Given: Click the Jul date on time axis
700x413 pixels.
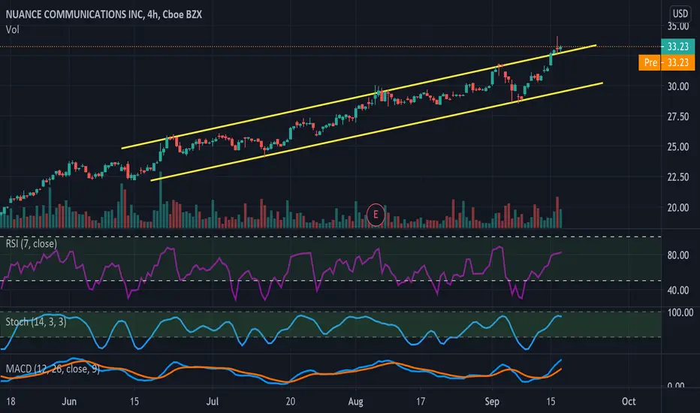Looking at the screenshot, I should (213, 402).
